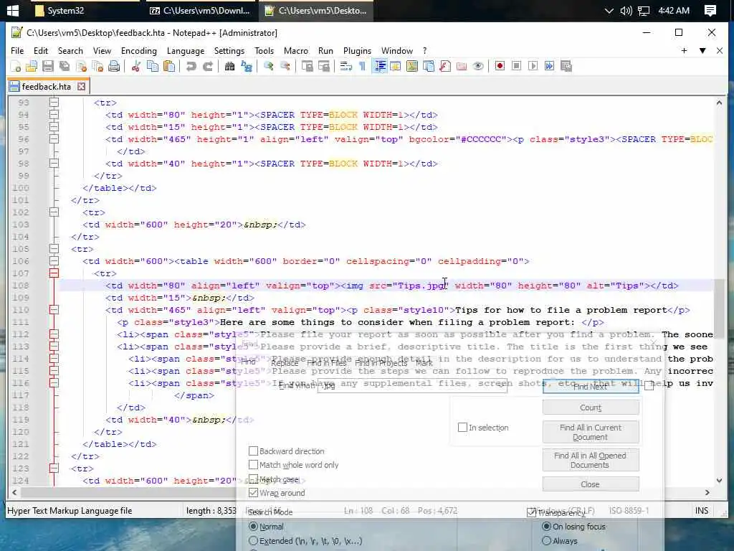Choose the Always transparency radio button
The width and height of the screenshot is (734, 551).
(x=546, y=541)
